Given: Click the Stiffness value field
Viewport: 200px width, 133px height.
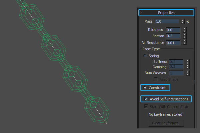Looking at the screenshot, I should click(x=176, y=62).
